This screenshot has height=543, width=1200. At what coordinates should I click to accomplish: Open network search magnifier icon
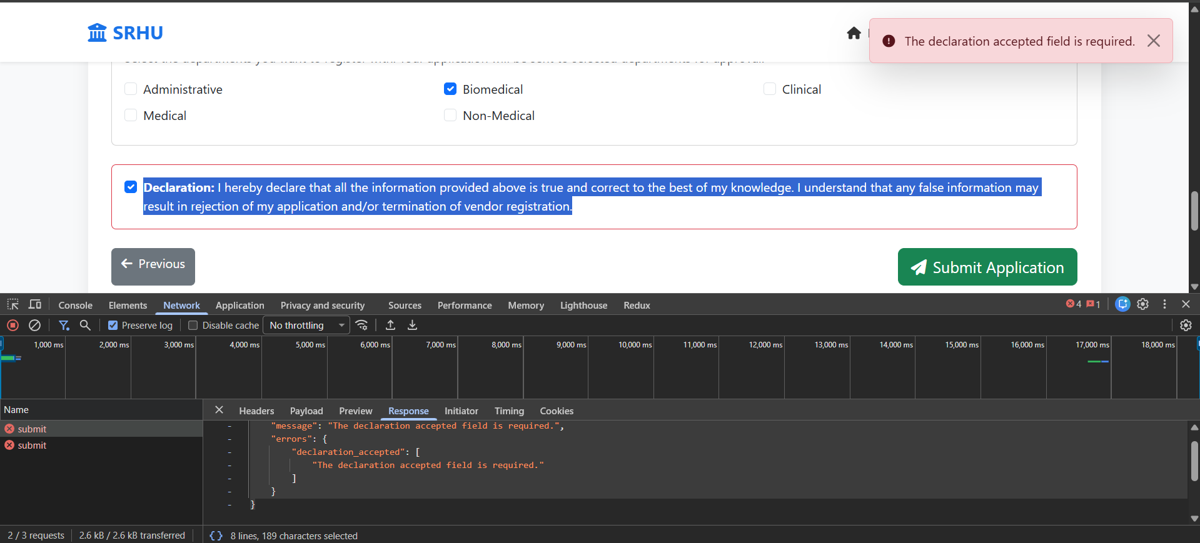(x=85, y=325)
